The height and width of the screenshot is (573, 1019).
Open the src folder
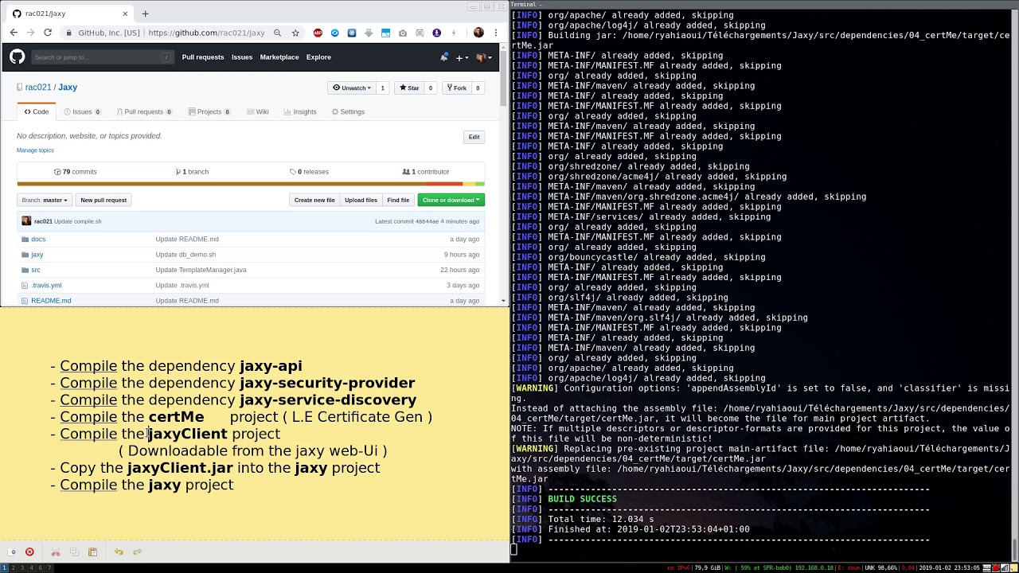[x=36, y=270]
